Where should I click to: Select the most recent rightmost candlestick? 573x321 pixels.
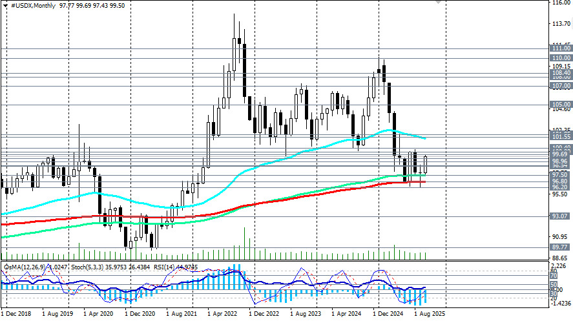(x=424, y=165)
